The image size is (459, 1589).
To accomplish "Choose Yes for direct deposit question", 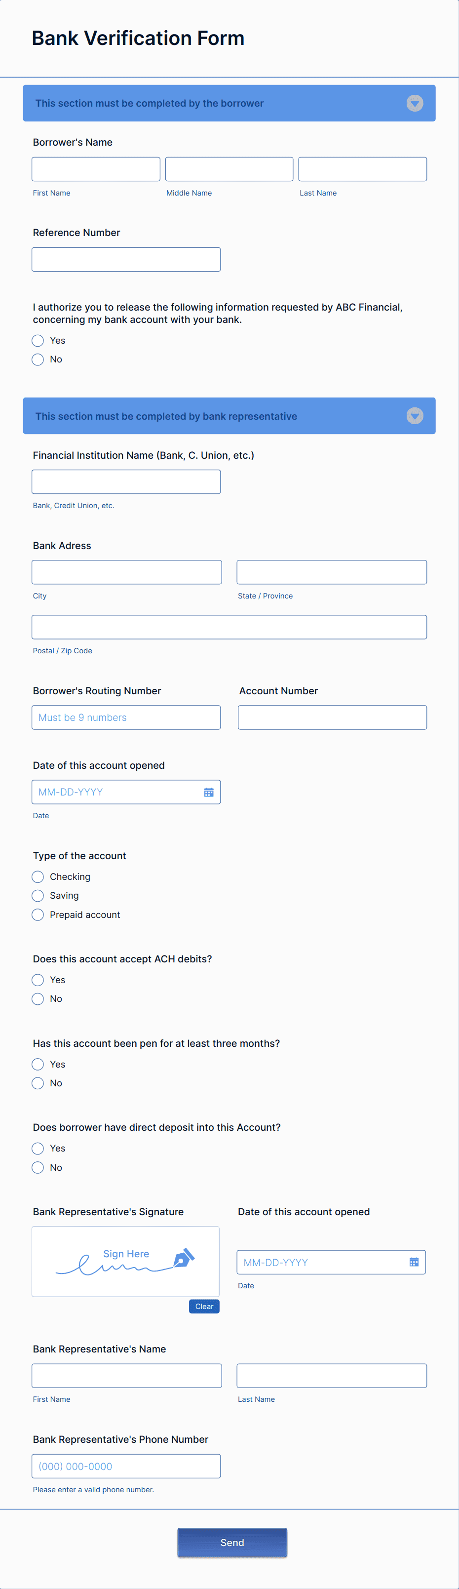I will 38,1148.
